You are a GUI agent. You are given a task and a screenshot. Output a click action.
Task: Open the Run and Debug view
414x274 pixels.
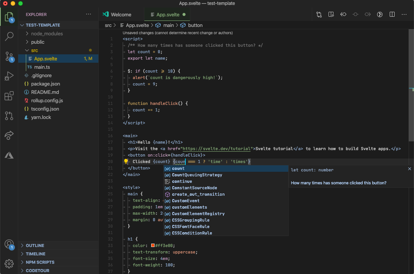pyautogui.click(x=9, y=76)
